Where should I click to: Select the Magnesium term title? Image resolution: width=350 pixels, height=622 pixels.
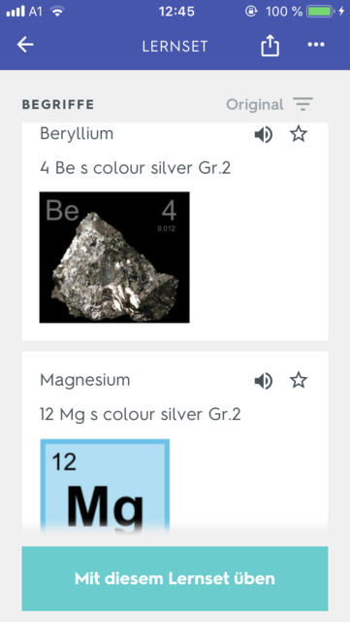[85, 380]
